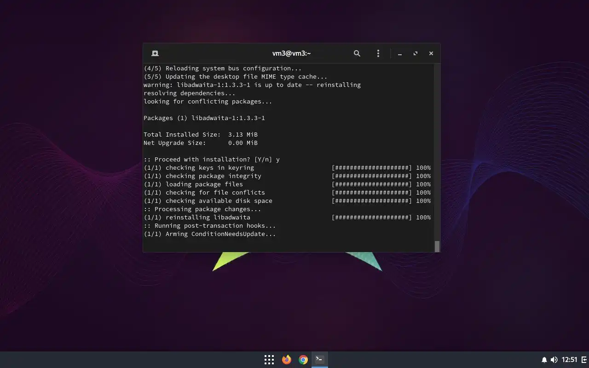This screenshot has width=589, height=368.
Task: Click 'Arming ConditionNeedsUpdate...' line
Action: (x=210, y=234)
